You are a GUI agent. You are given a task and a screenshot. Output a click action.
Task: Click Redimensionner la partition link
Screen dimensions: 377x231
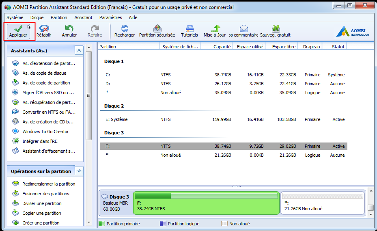tap(49, 184)
